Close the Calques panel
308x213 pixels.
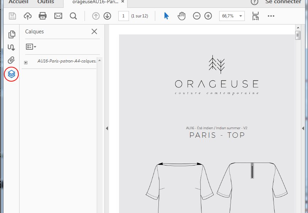94,31
